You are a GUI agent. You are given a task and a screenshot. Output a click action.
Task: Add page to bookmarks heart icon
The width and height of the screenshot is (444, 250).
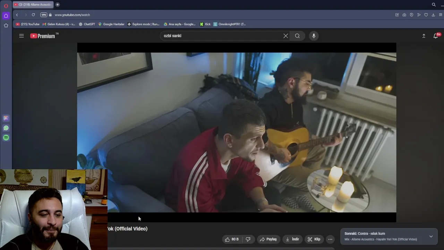point(426,15)
